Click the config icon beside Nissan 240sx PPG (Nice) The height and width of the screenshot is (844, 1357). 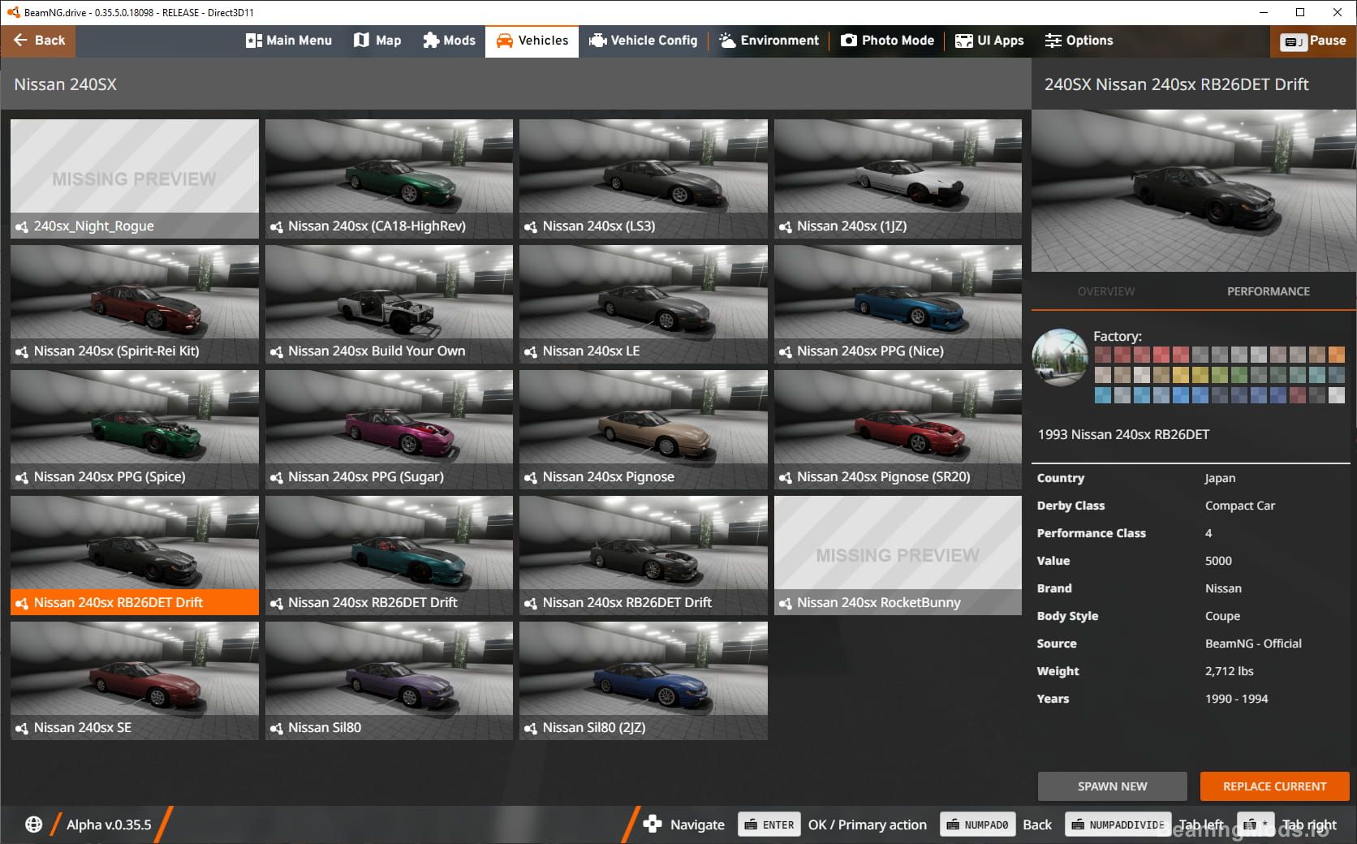pyautogui.click(x=785, y=351)
